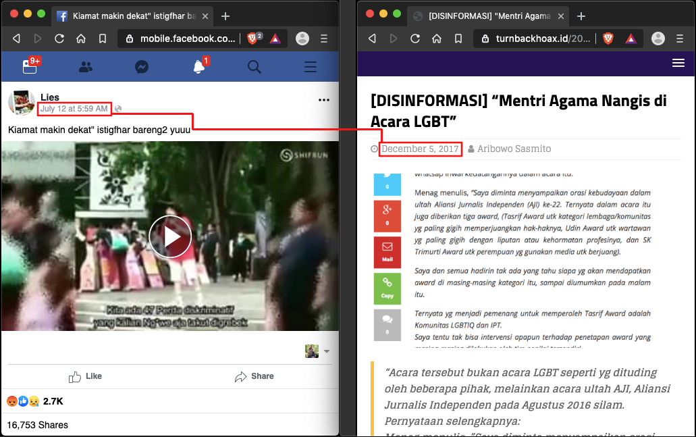Open the Facebook hamburger menu
This screenshot has width=696, height=437.
310,67
